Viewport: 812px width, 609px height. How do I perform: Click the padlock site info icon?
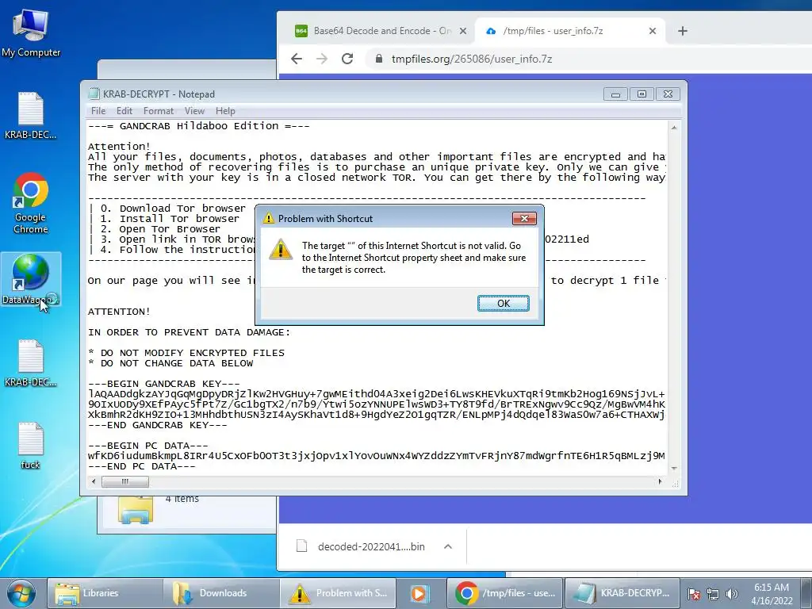379,59
